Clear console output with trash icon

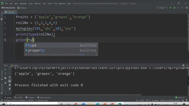pyautogui.click(x=10, y=89)
